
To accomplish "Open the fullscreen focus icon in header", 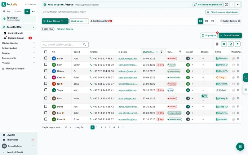I will [227, 5].
